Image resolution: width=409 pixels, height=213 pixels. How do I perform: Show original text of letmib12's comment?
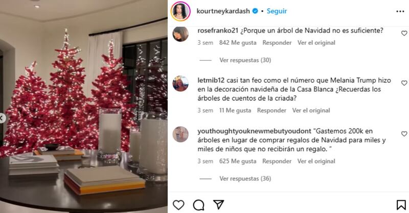click(311, 111)
